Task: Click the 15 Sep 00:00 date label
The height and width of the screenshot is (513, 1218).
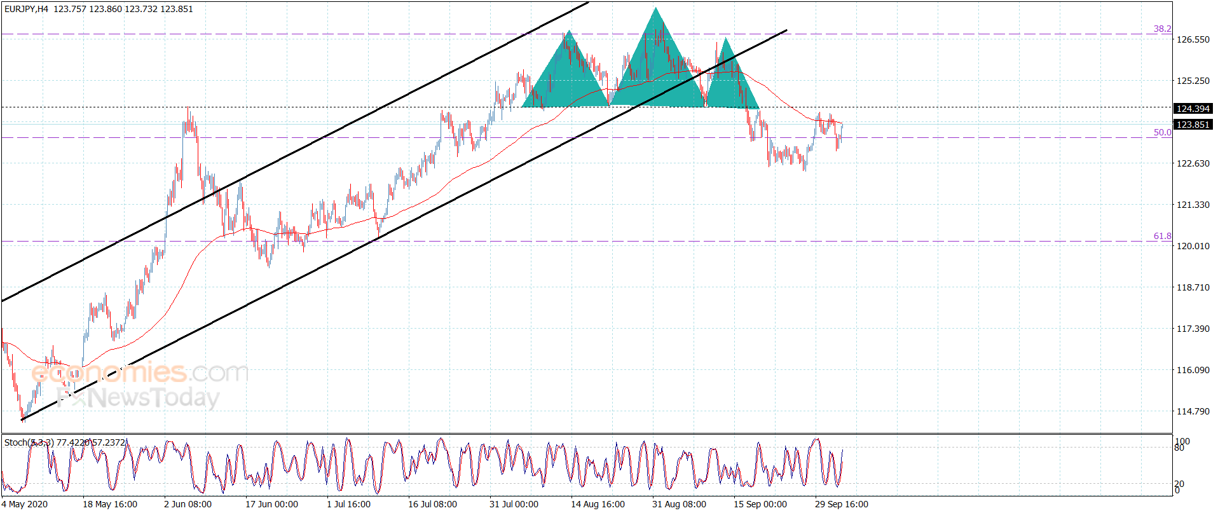Action: pyautogui.click(x=760, y=504)
